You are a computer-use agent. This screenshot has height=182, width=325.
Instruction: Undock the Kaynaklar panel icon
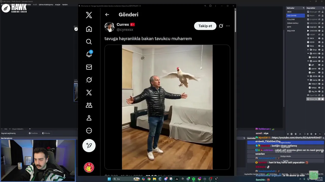point(323,8)
